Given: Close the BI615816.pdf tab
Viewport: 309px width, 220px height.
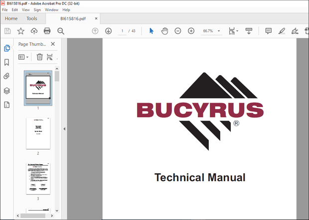Looking at the screenshot, I should click(x=96, y=18).
